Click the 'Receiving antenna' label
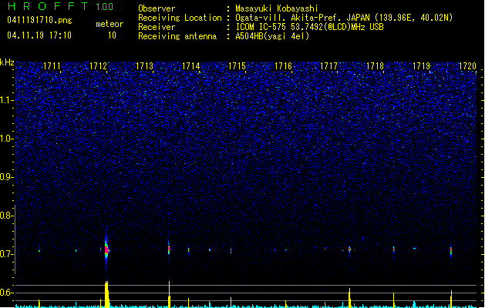Screen dimensions: 485x308 pyautogui.click(x=177, y=36)
